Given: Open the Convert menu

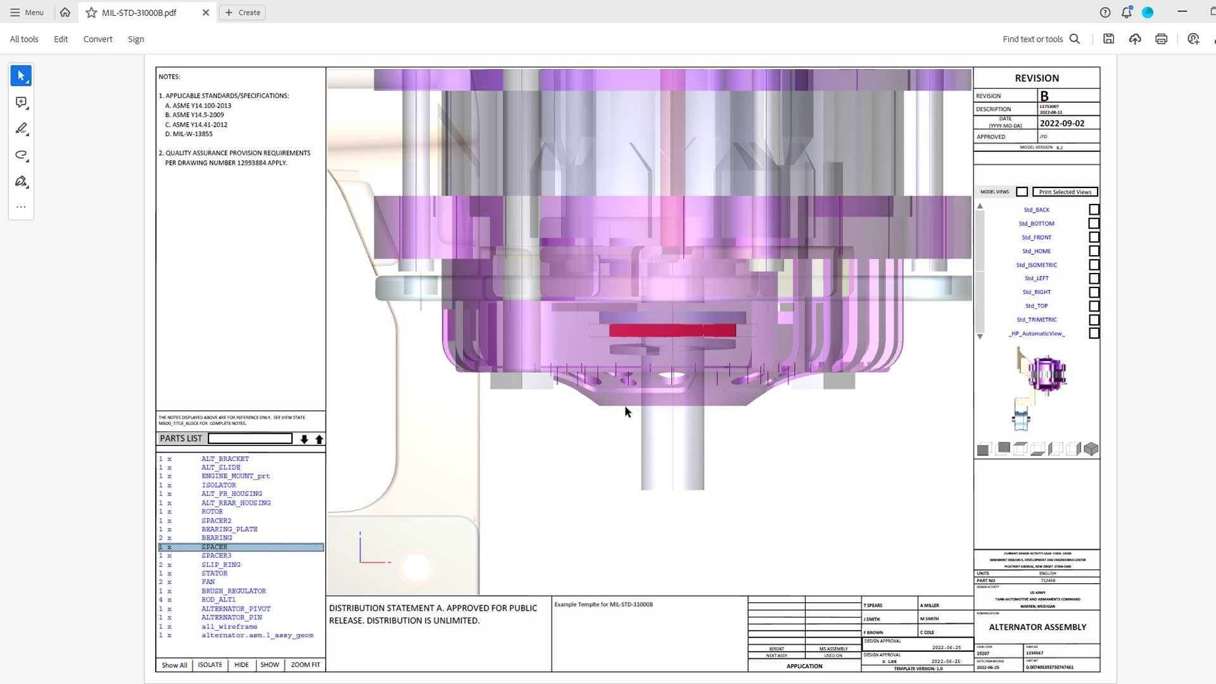Looking at the screenshot, I should [x=98, y=39].
